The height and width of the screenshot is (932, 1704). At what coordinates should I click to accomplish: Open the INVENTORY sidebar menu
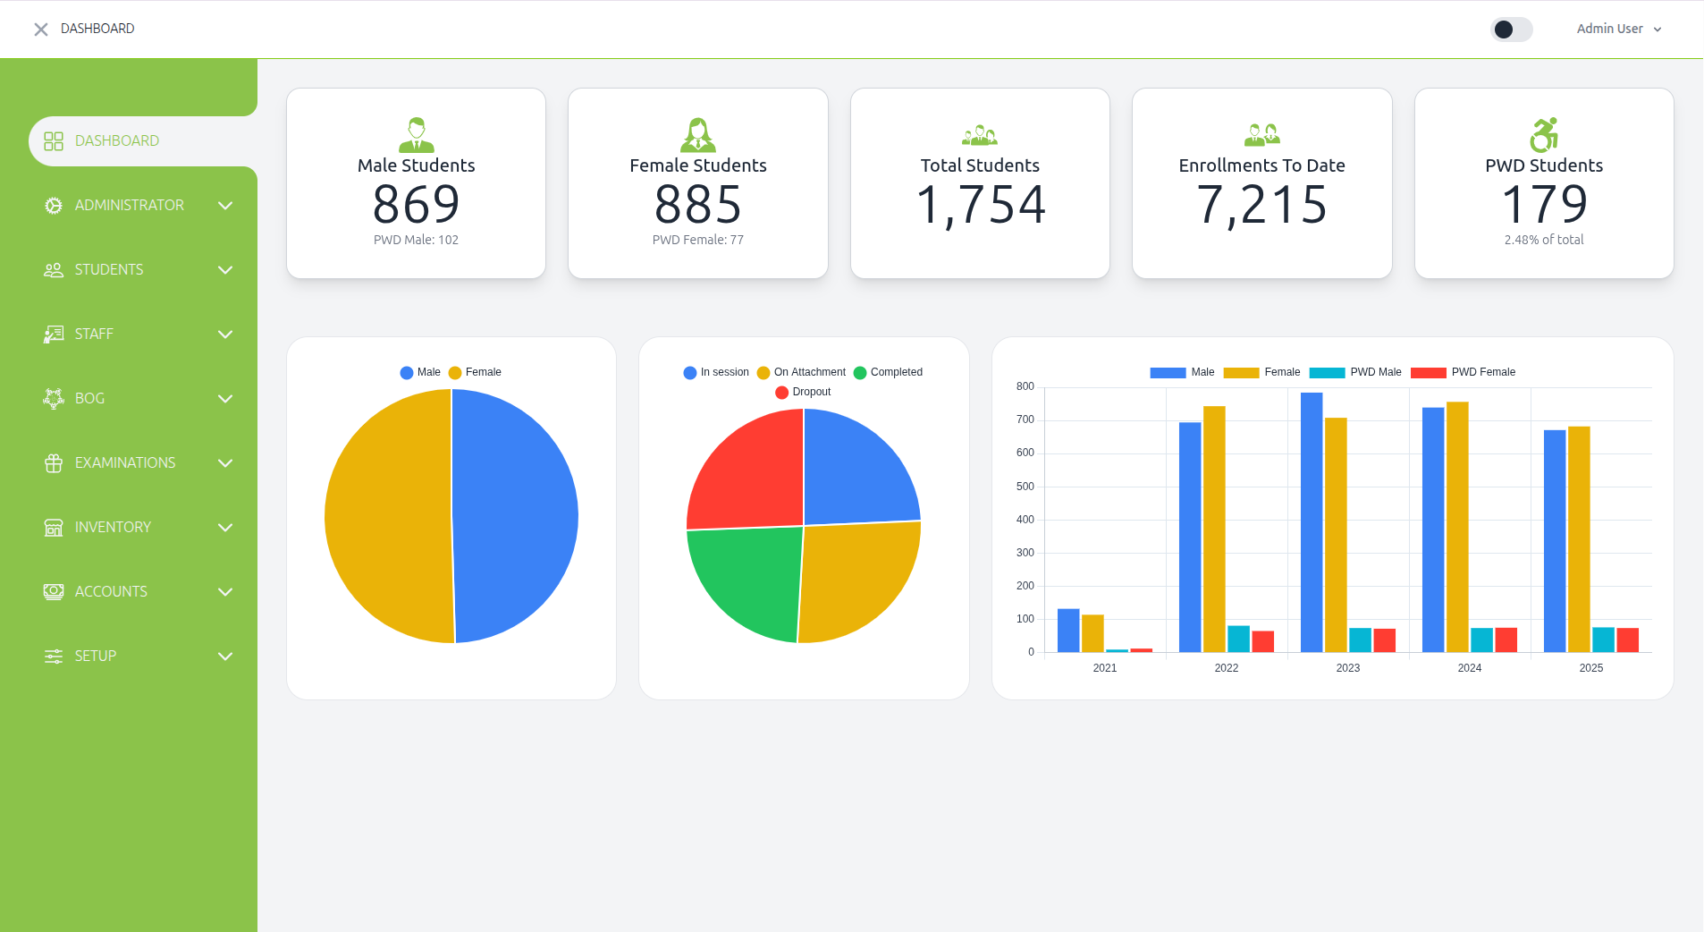139,528
